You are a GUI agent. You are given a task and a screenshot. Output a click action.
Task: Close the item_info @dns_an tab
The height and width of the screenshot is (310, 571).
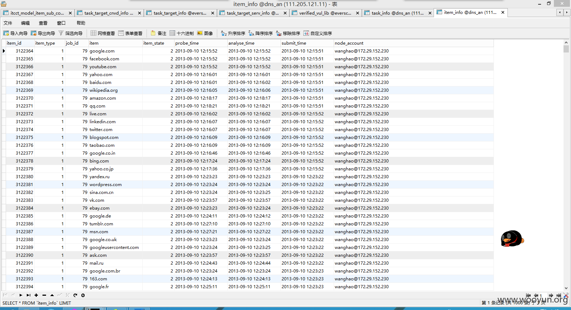coord(503,12)
